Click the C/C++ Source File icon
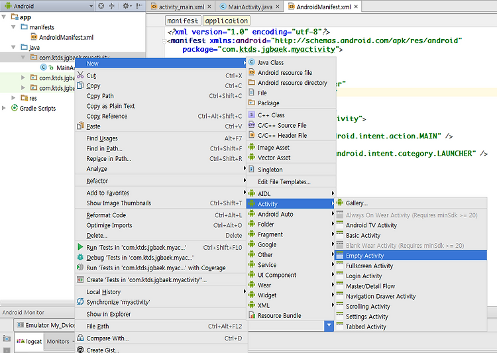The height and width of the screenshot is (353, 497). coord(252,125)
